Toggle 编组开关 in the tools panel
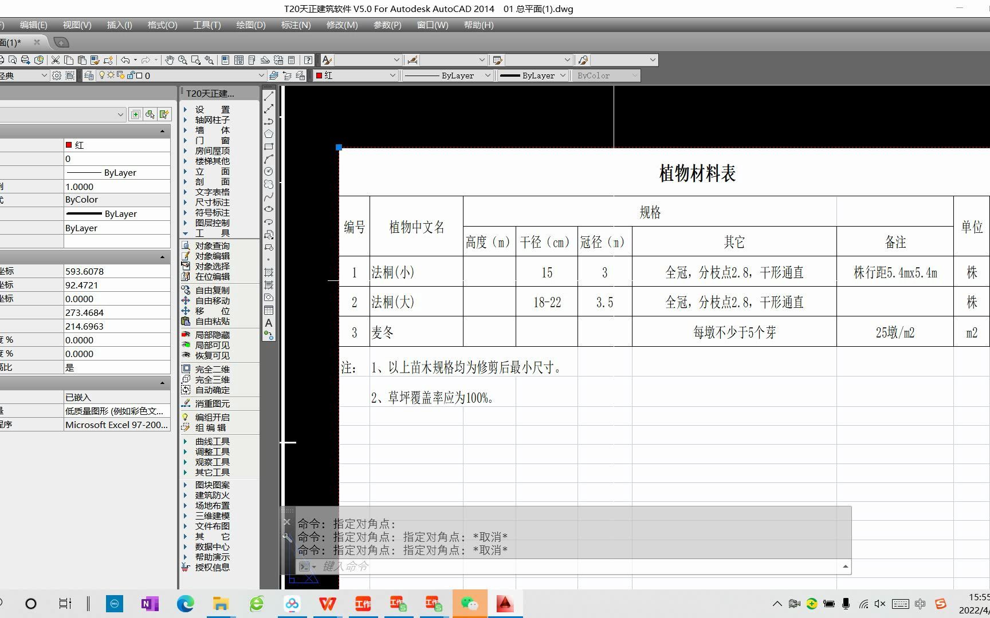Screen dimensions: 990x618 tap(212, 417)
